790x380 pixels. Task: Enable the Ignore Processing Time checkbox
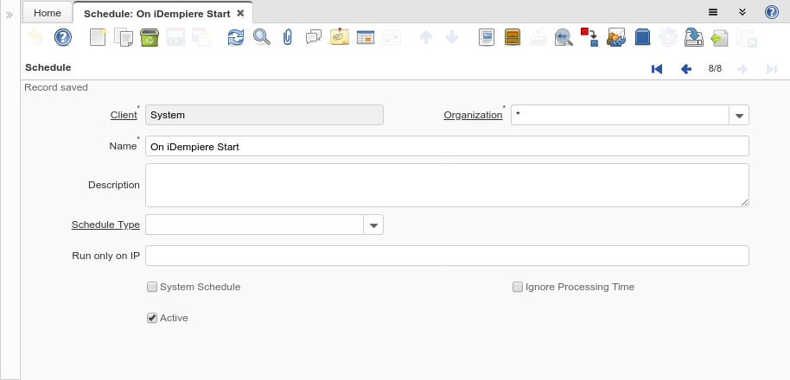click(518, 287)
